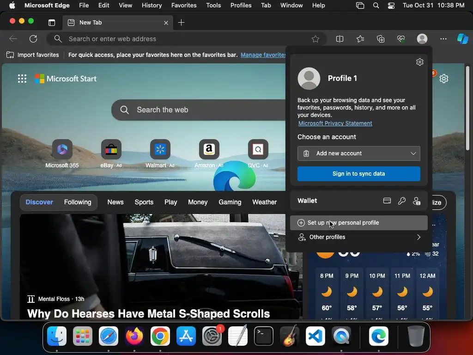Select the News feed tab
Viewport: 473px width, 355px height.
tap(115, 202)
